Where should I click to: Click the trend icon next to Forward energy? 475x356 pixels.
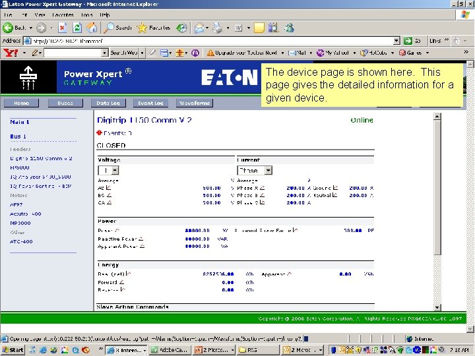click(x=122, y=282)
